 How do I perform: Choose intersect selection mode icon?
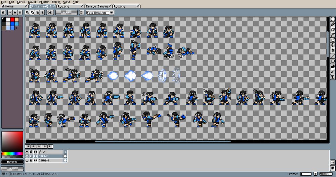(x=42, y=13)
